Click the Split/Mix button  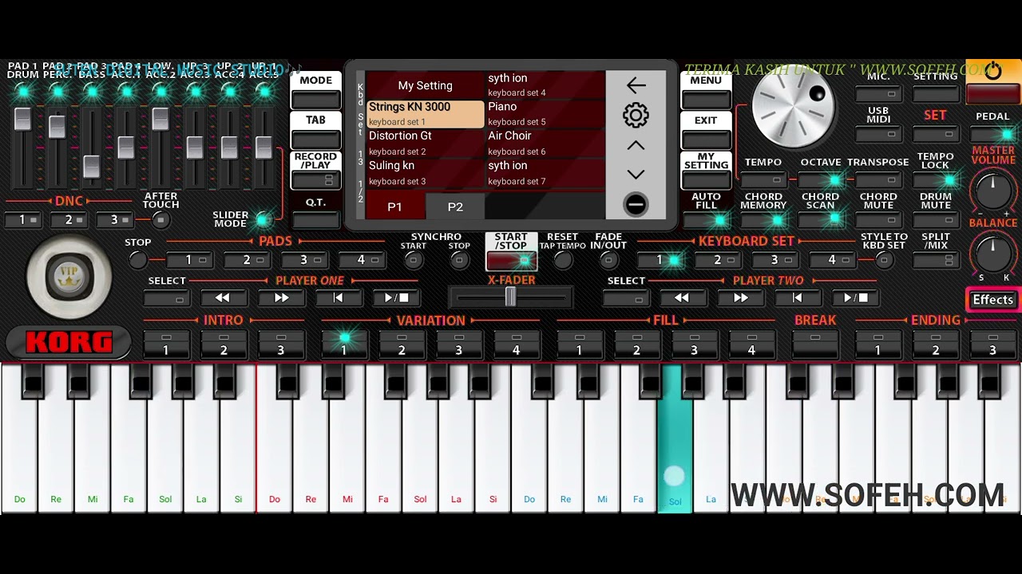(936, 260)
